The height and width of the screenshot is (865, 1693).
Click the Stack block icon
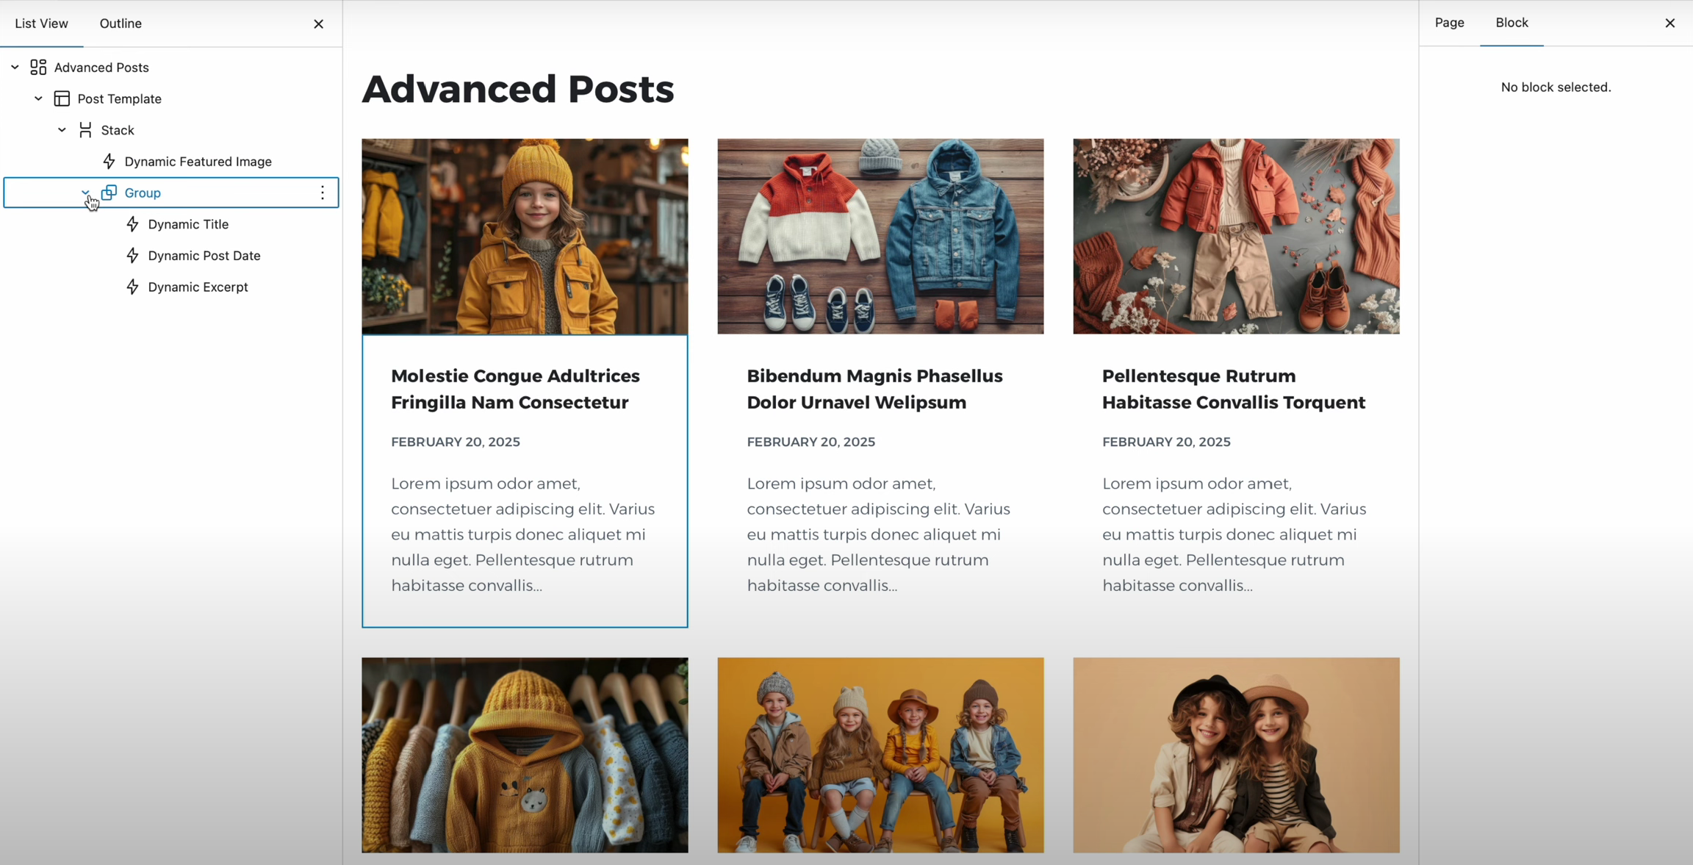(x=85, y=130)
